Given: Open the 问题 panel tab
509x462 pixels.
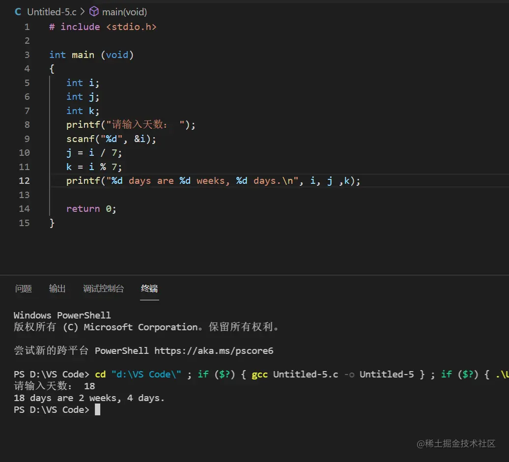Looking at the screenshot, I should click(x=23, y=289).
